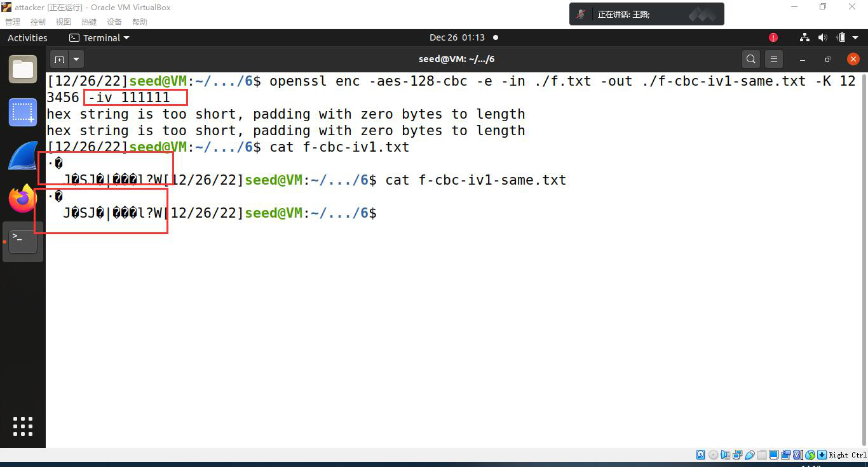Open the Files app in the dock

23,69
